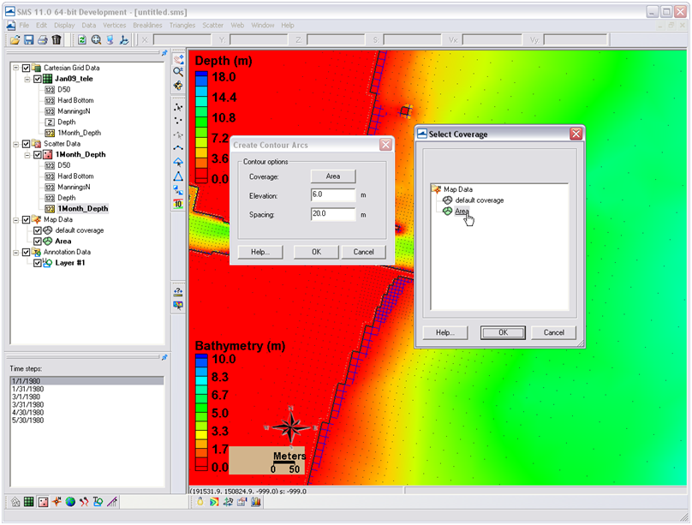
Task: Choose the Select Scatter Point tool
Action: pos(178,107)
